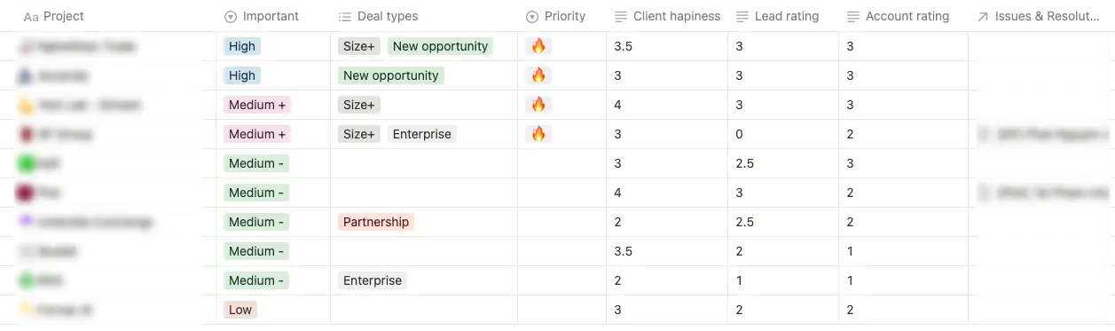Click the first row New opportunity tag
The width and height of the screenshot is (1115, 331).
tap(440, 46)
